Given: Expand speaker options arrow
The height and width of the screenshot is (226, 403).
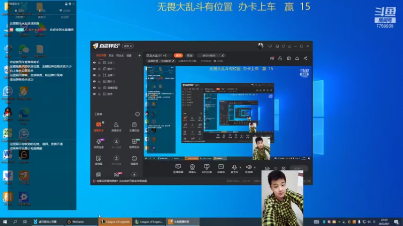Looking at the screenshot, I should point(255,168).
